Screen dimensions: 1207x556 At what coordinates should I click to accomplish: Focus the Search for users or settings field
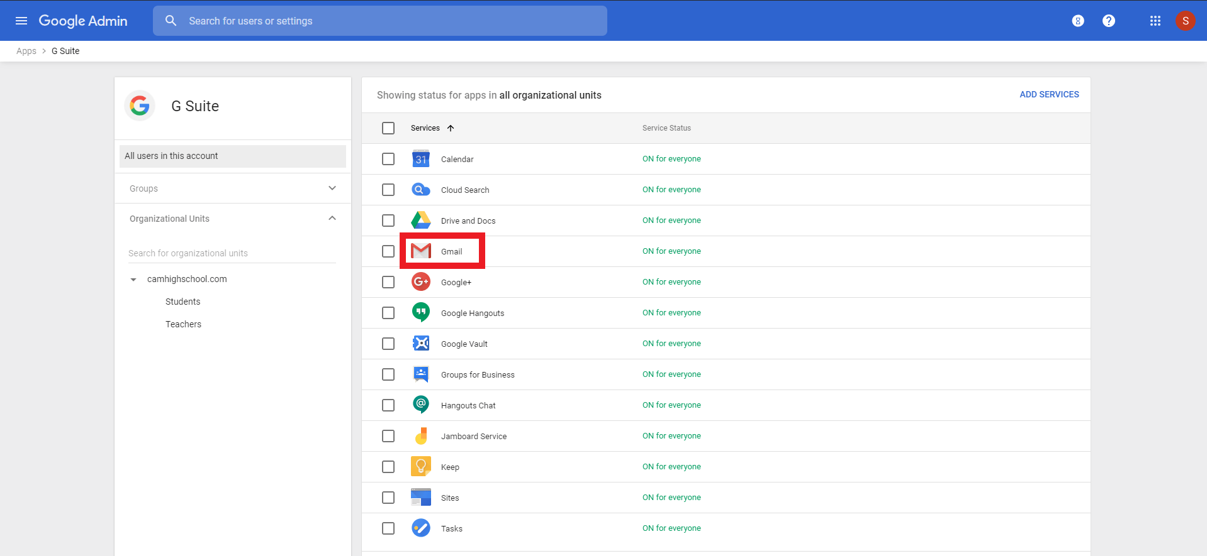click(380, 21)
